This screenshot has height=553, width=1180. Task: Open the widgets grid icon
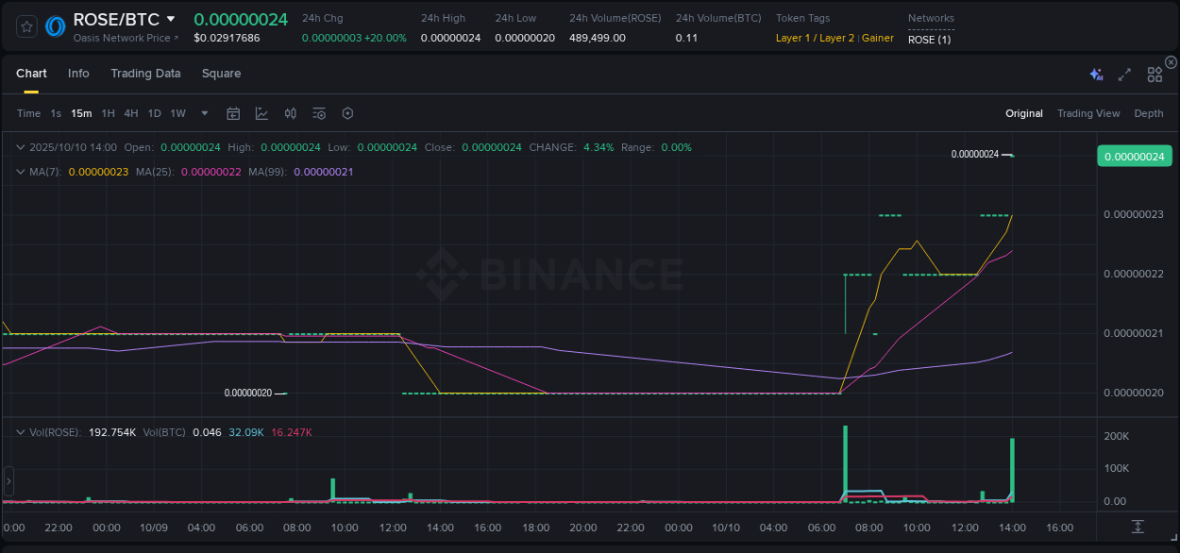pyautogui.click(x=1154, y=74)
